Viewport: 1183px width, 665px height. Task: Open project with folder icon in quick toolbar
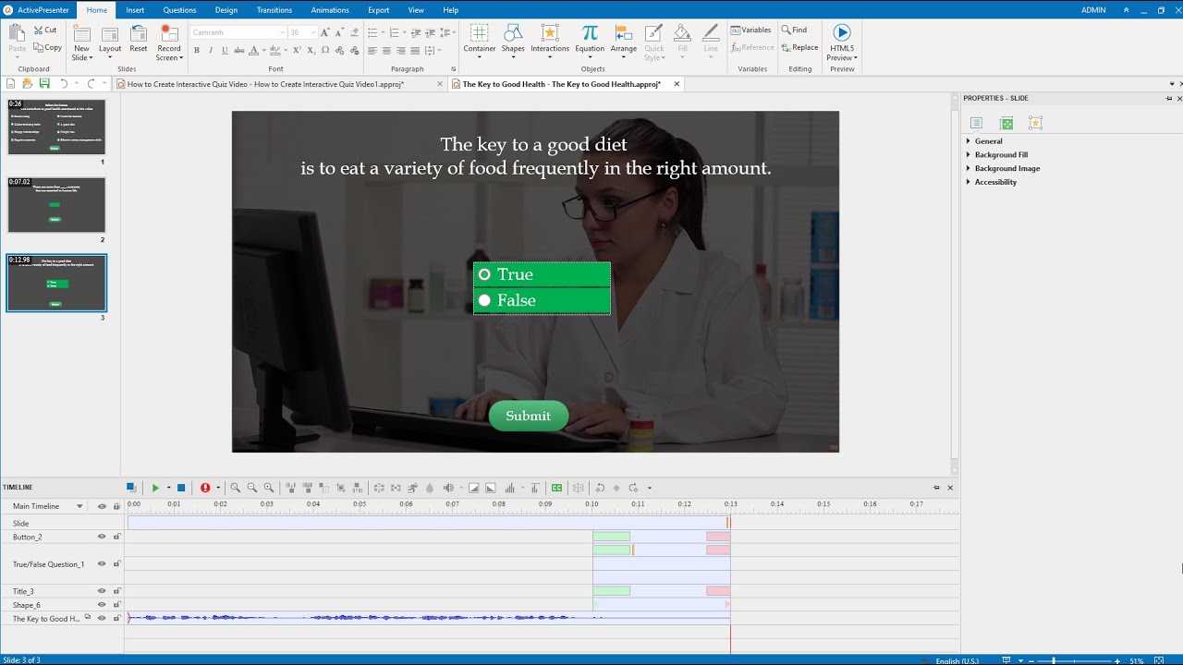click(x=28, y=84)
